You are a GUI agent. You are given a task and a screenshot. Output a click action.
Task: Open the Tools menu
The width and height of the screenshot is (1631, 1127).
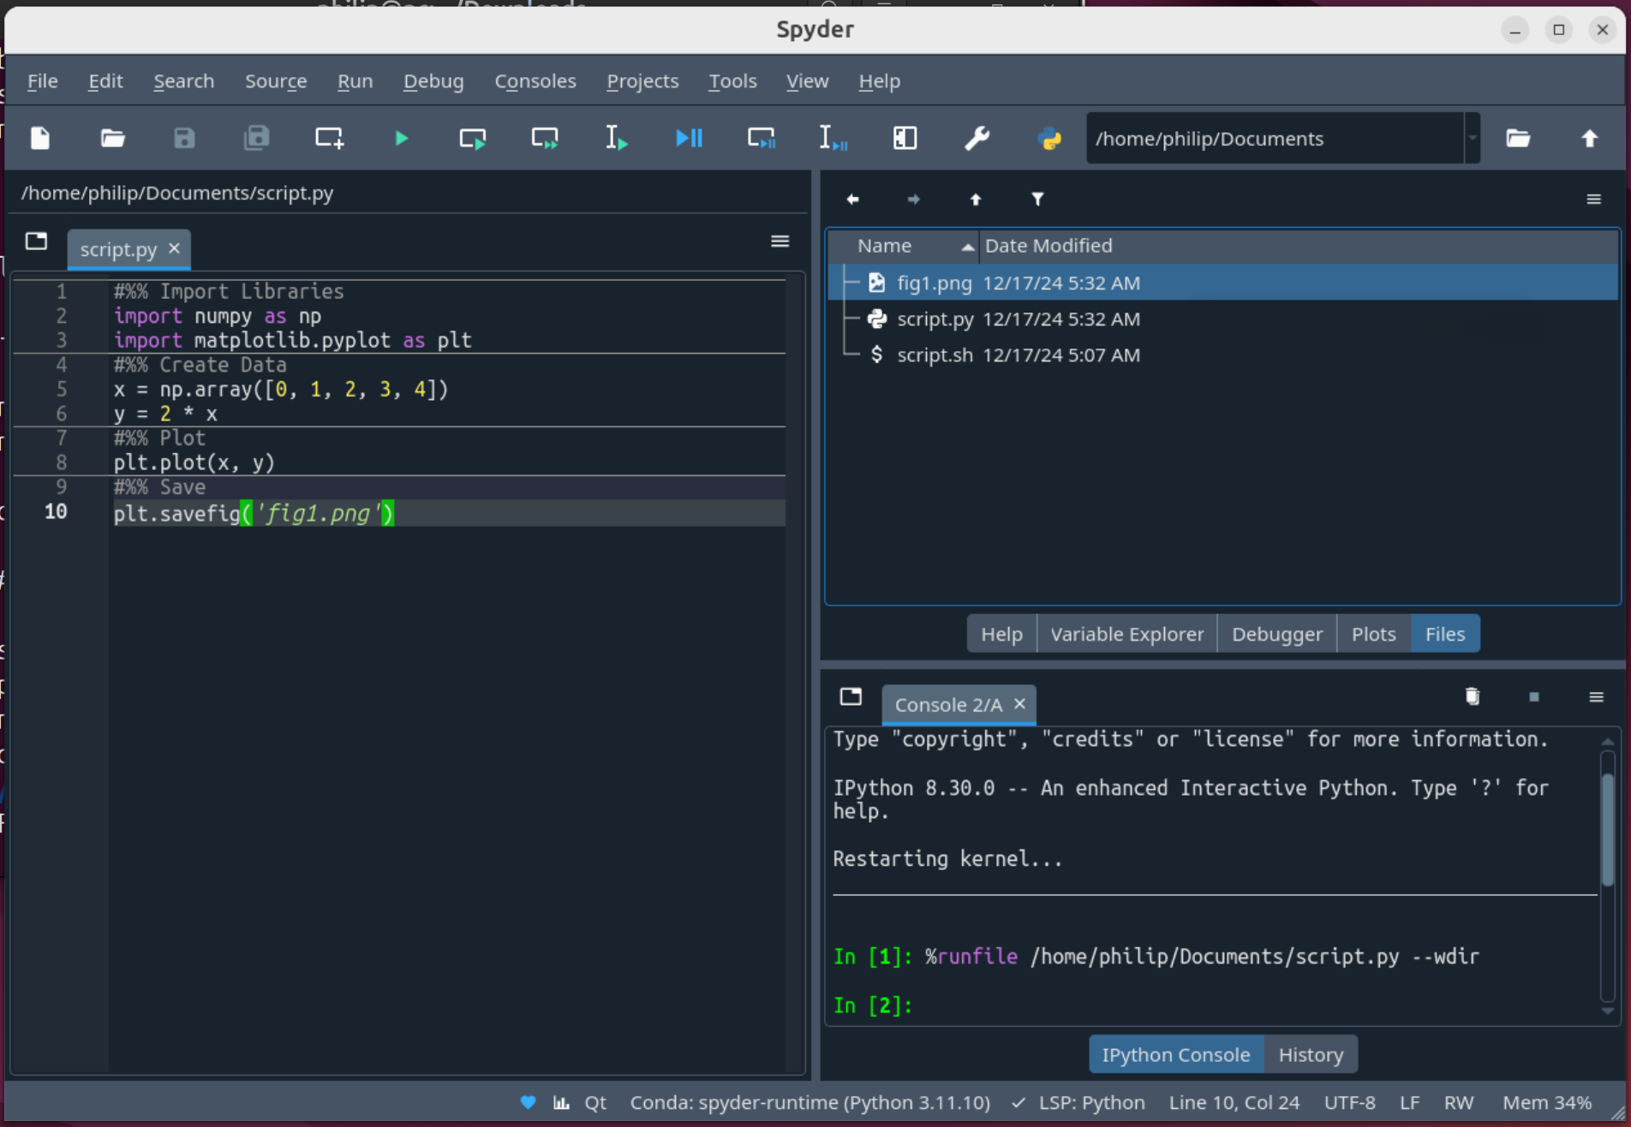(x=732, y=81)
